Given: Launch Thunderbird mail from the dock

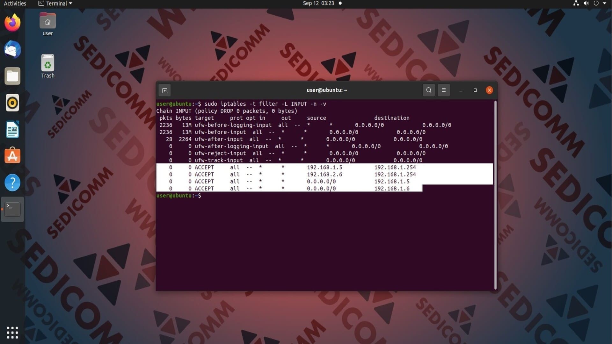Looking at the screenshot, I should (x=12, y=49).
